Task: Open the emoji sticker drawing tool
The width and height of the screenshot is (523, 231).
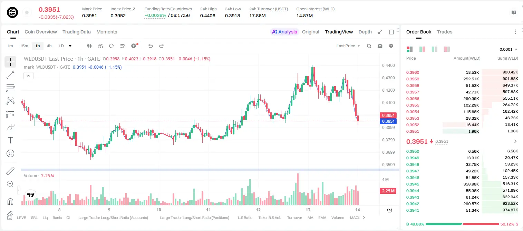Action: 10,153
